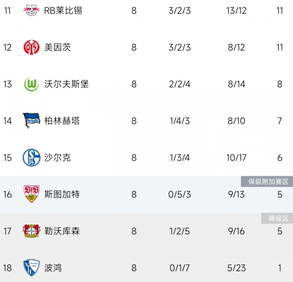Click the Hertha Berlin flag logo
This screenshot has width=293, height=282.
click(x=32, y=120)
